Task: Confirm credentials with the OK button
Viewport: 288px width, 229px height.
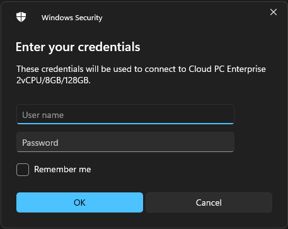Action: coord(79,203)
